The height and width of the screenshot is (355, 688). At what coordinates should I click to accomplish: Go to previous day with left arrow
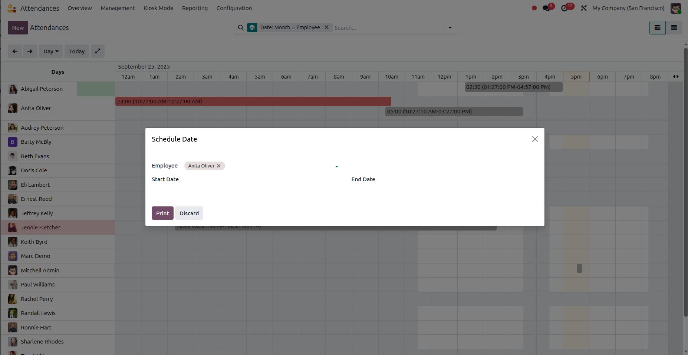tap(15, 51)
